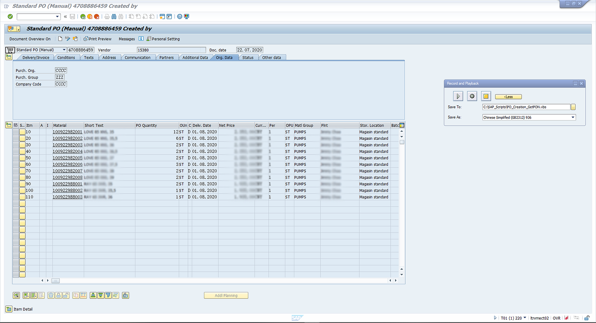Click the <Less button in Record and Playback
596x323 pixels.
[x=508, y=96]
